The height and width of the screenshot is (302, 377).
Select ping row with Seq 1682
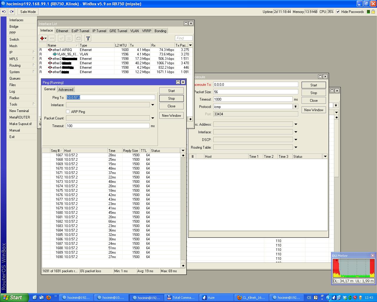[111, 221]
